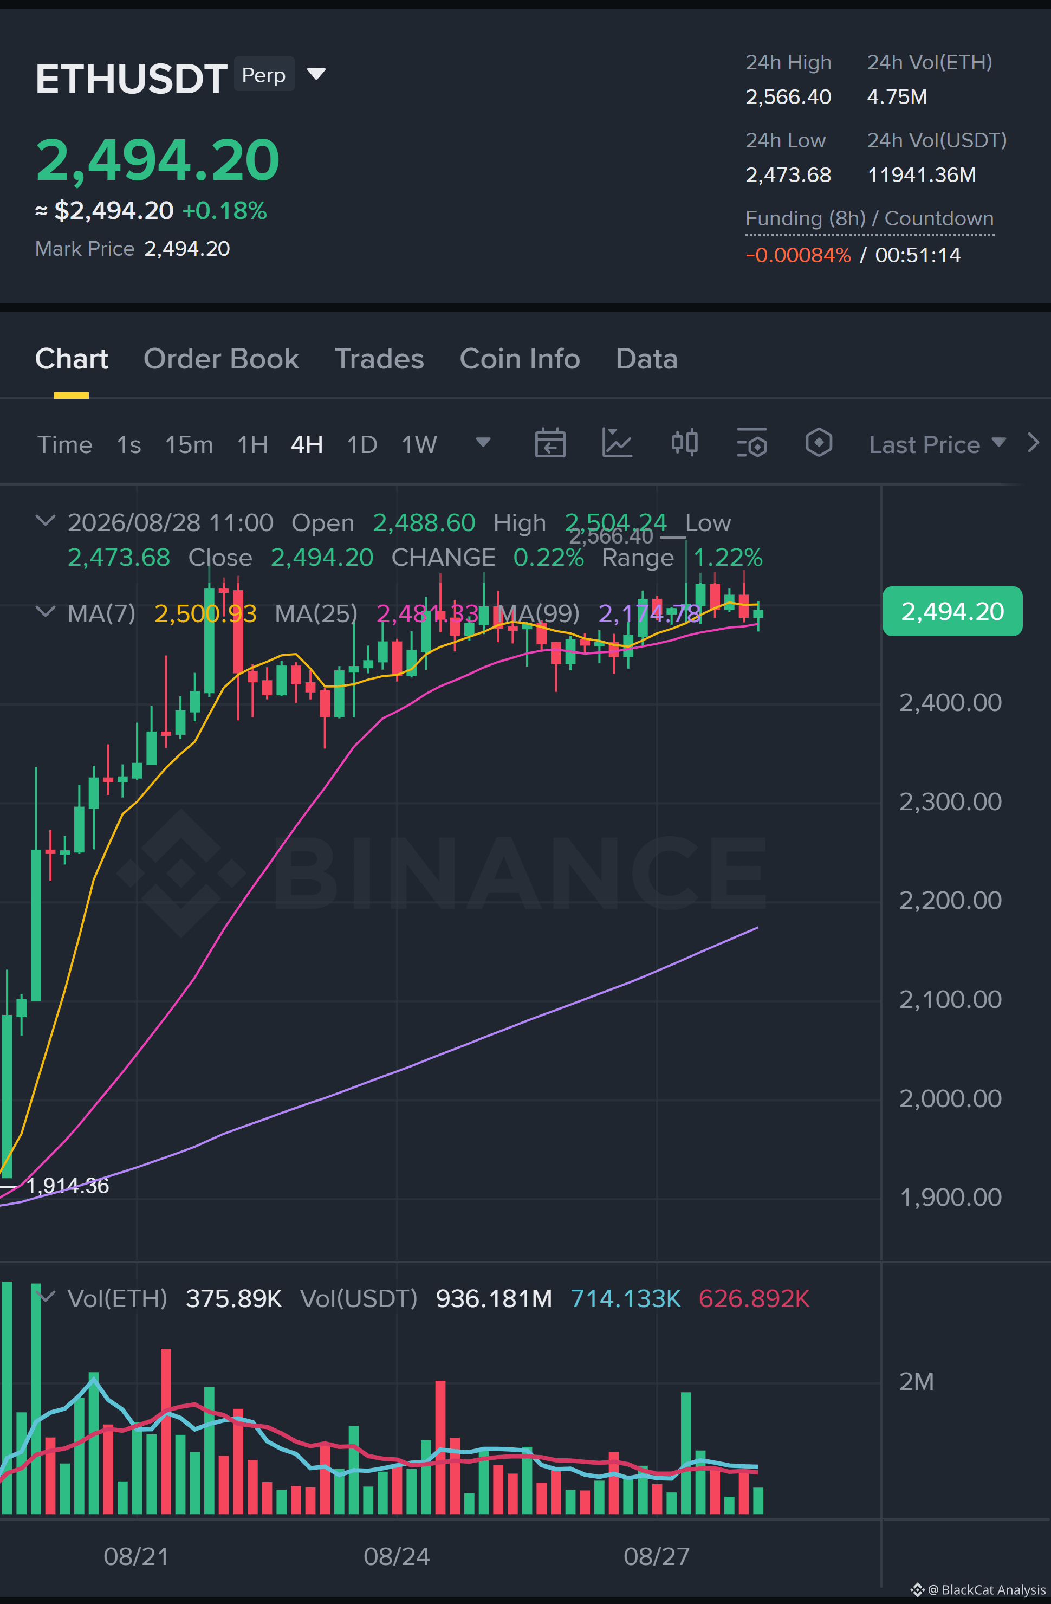Select the 4H interval
Screen dimensions: 1051x1604
point(307,444)
